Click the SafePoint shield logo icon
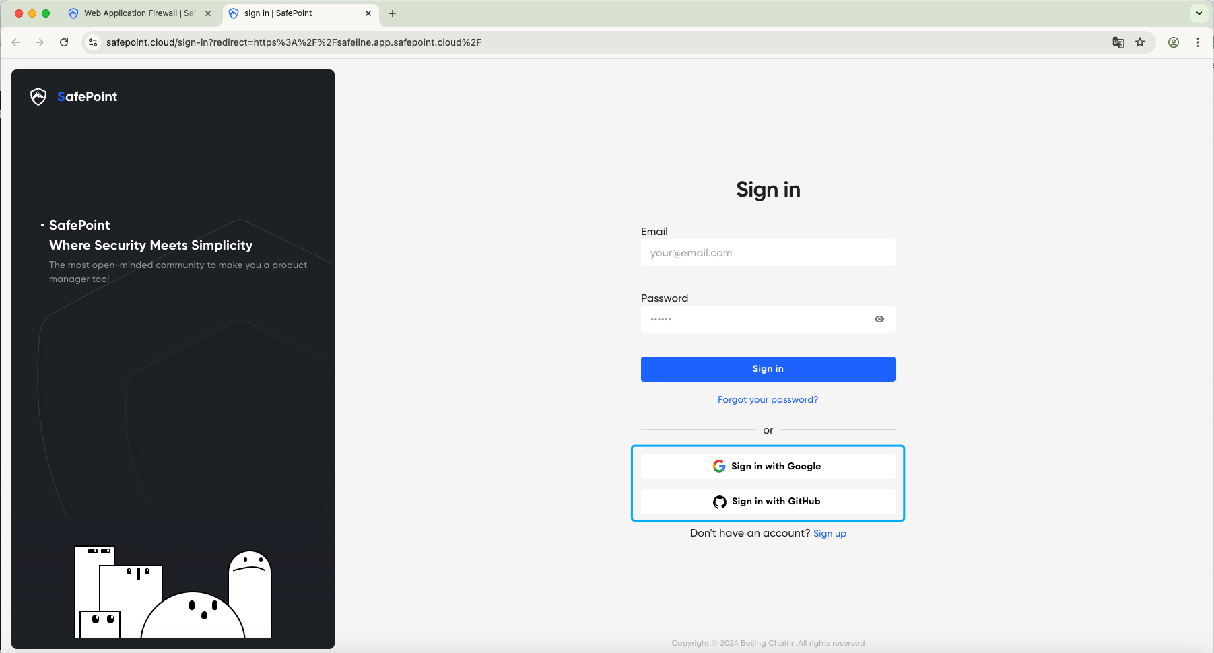The image size is (1214, 653). pyautogui.click(x=38, y=97)
